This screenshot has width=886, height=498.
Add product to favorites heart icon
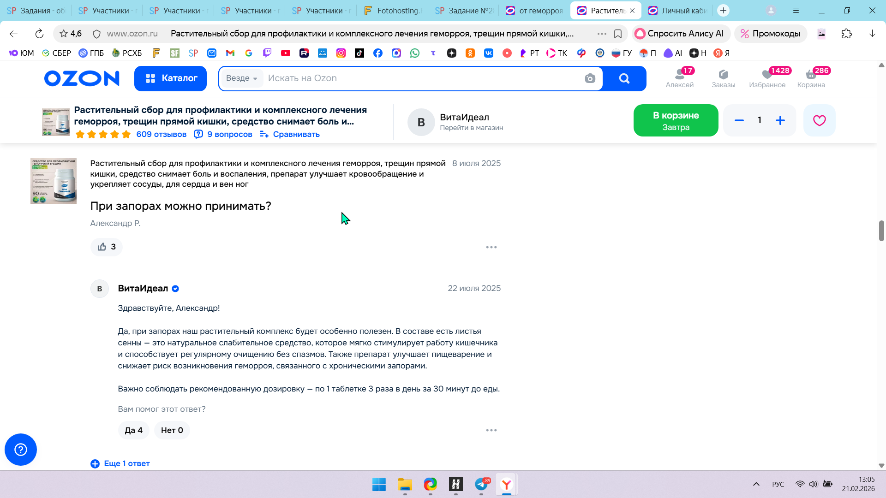click(819, 120)
